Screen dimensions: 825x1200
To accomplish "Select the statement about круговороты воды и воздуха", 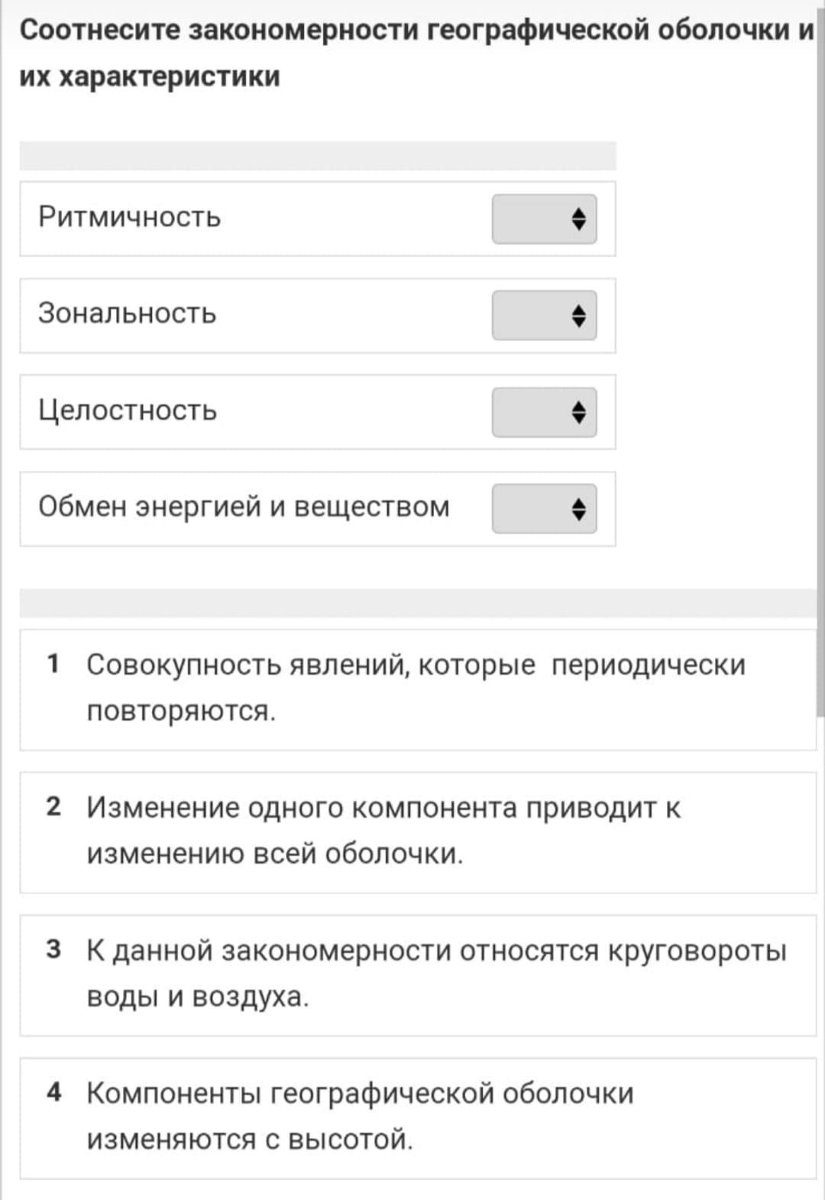I will pos(436,974).
